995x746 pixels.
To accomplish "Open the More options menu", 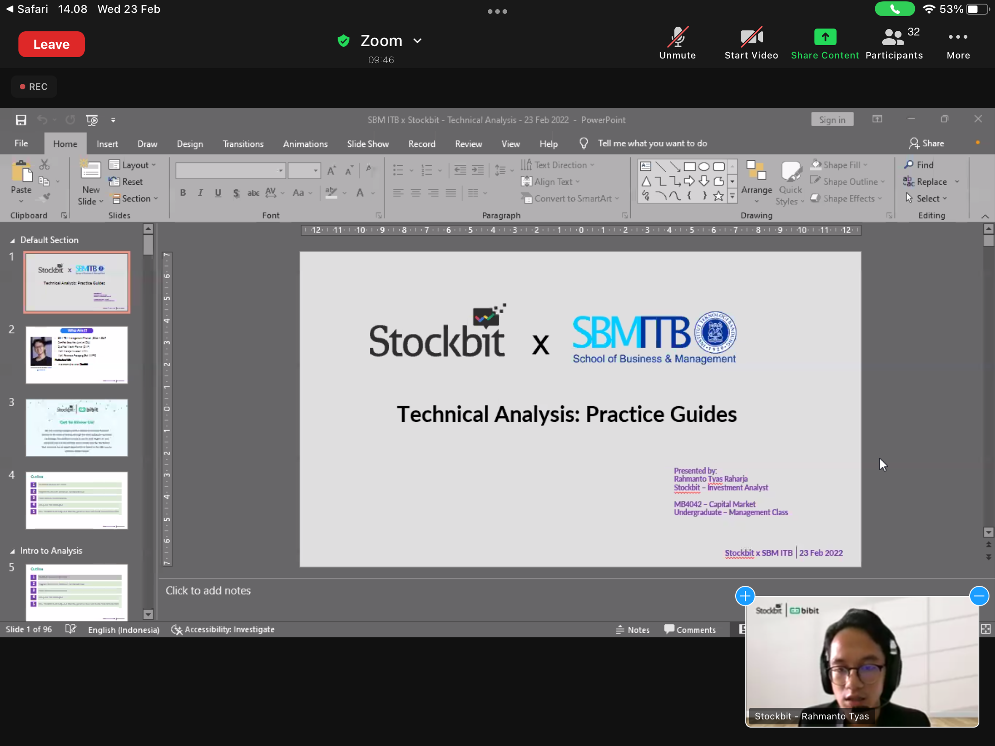I will pyautogui.click(x=958, y=44).
